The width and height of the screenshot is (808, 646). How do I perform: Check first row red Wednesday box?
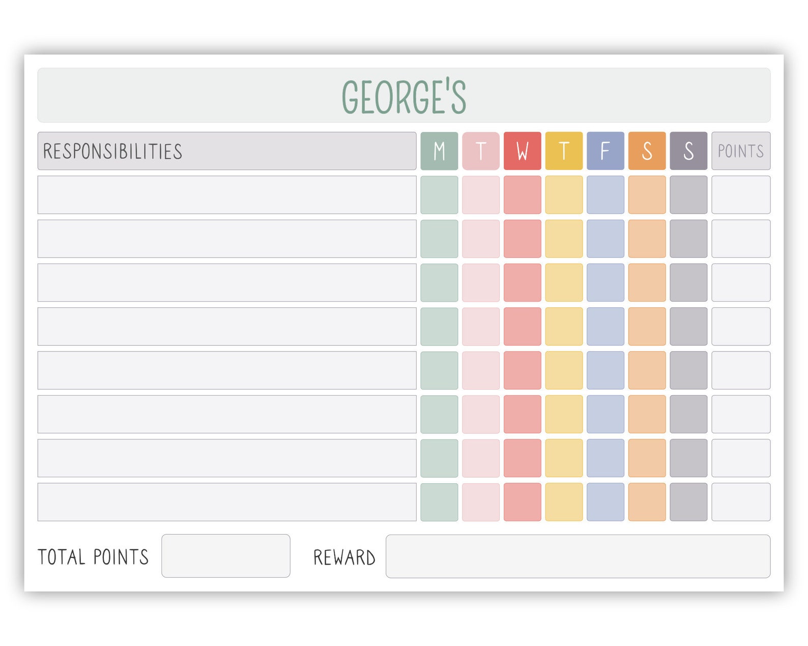[x=523, y=195]
